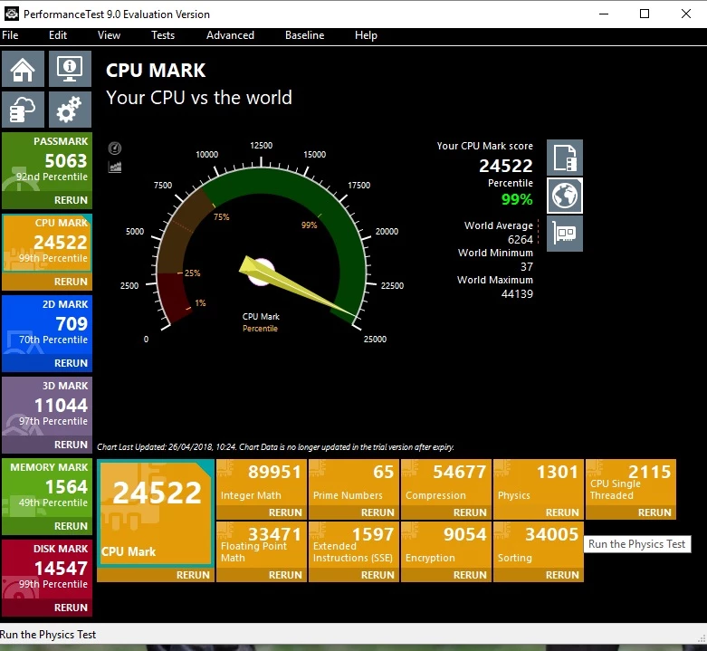Select the Compression 54677 tile
Image resolution: width=707 pixels, height=651 pixels.
(x=446, y=482)
